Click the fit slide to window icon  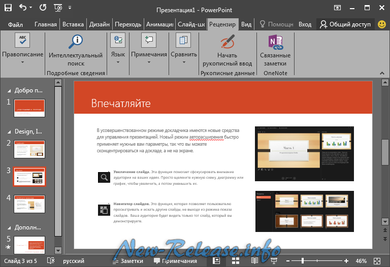[x=377, y=261]
